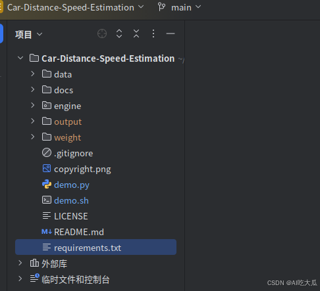Expand the weight folder
Image resolution: width=320 pixels, height=291 pixels.
33,137
